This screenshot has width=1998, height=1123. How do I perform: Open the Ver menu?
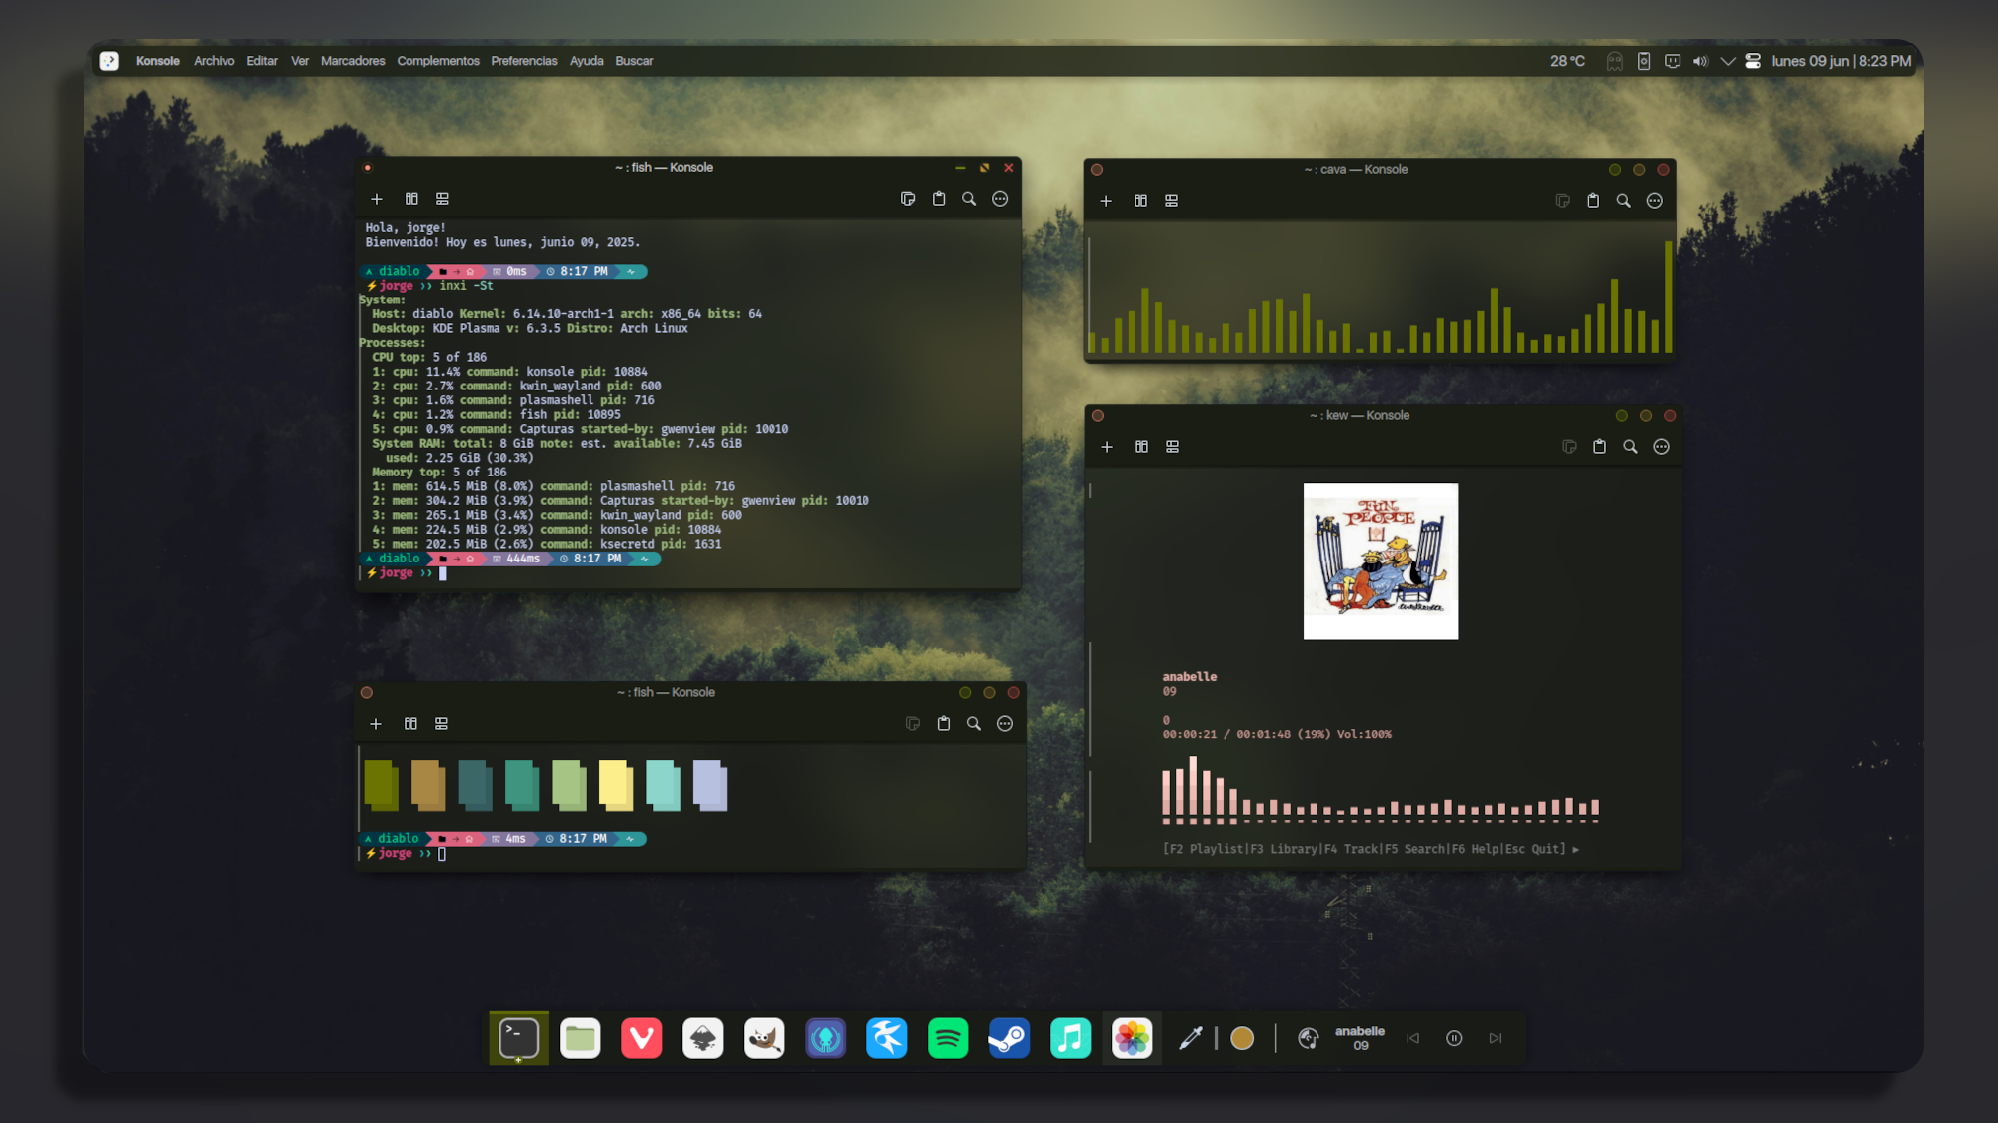(300, 61)
